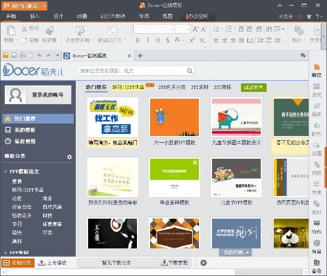This screenshot has width=327, height=276.
Task: Open the 儿童节插画风模板设计 elephant thumbnail
Action: (236, 117)
